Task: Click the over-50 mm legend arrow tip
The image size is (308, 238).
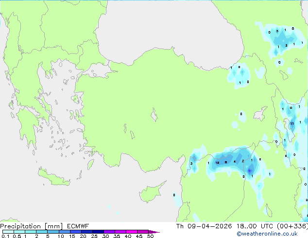Action: tap(154, 232)
